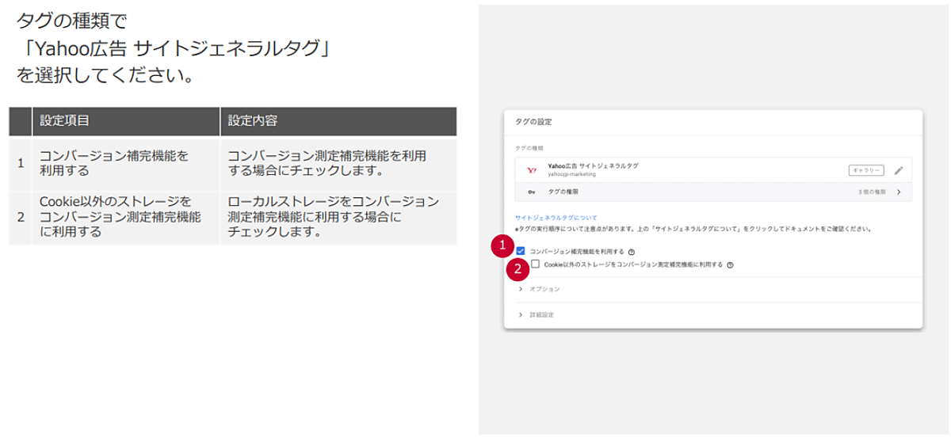Enable Cookie以外のストレージ checkbox
The height and width of the screenshot is (437, 951).
pyautogui.click(x=537, y=264)
